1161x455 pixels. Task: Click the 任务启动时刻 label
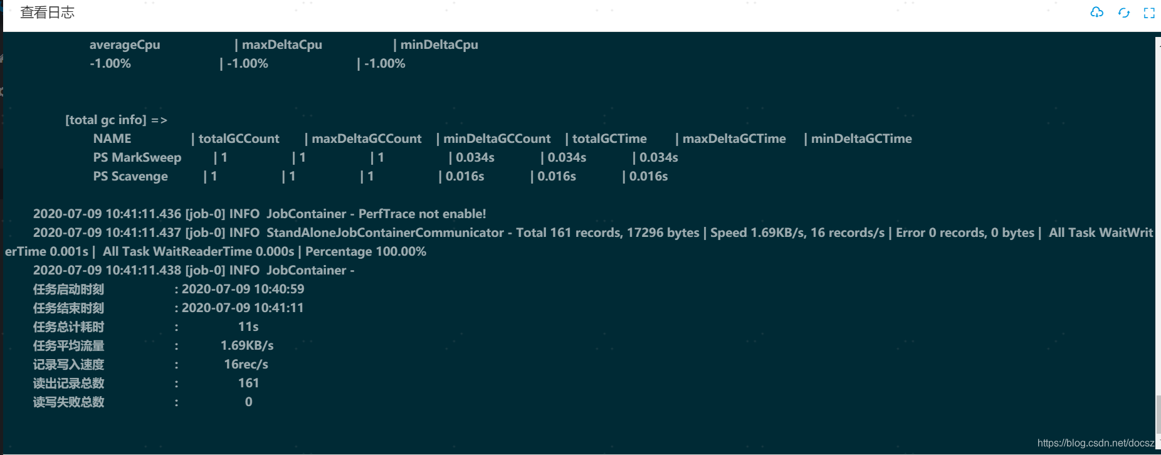coord(68,289)
